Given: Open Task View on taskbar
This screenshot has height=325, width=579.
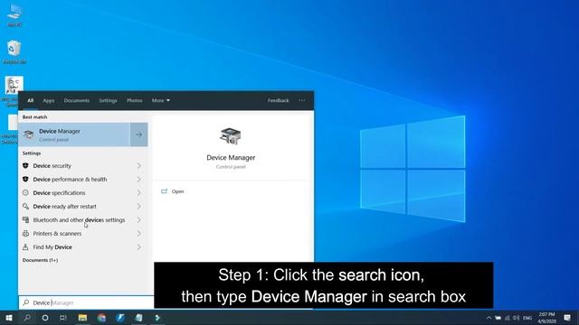Looking at the screenshot, I should coord(63,318).
